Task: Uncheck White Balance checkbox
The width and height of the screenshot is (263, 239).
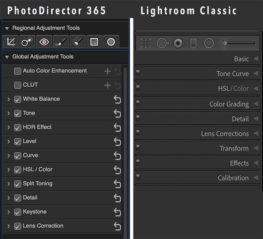Action: pos(18,99)
